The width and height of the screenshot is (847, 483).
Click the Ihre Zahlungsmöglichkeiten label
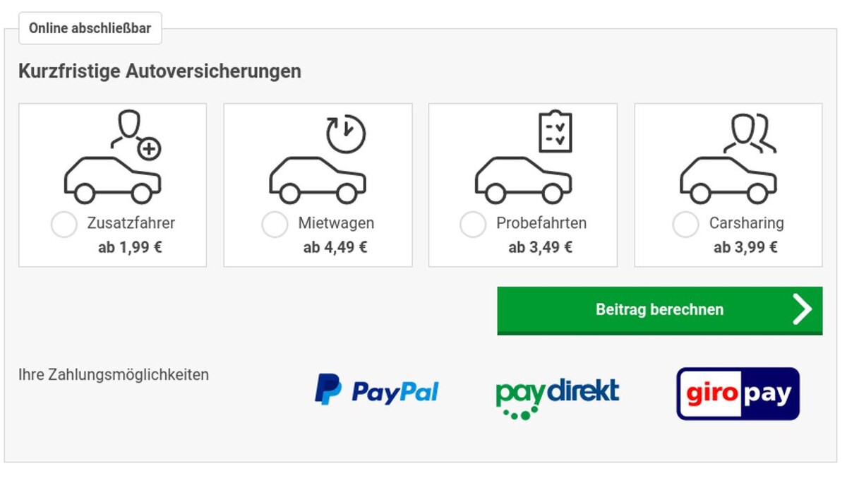[114, 374]
